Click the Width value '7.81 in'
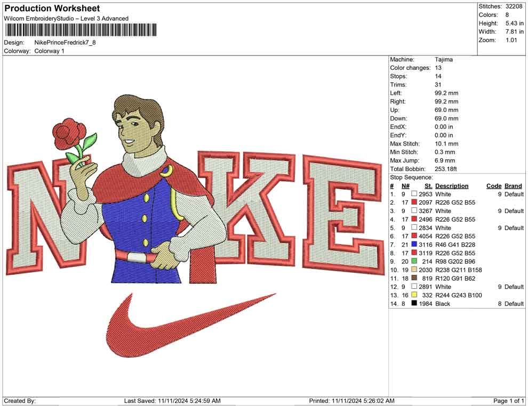The height and width of the screenshot is (406, 528). (515, 31)
